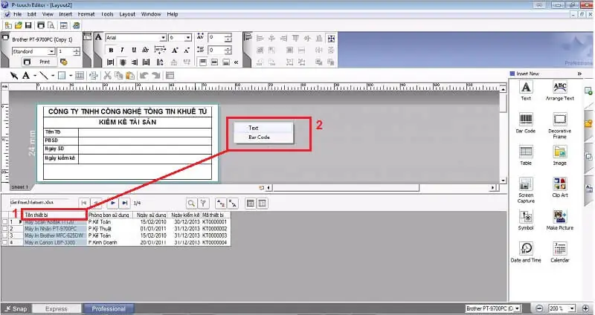The width and height of the screenshot is (595, 315).
Task: Open the font size dropdown
Action: pos(188,38)
